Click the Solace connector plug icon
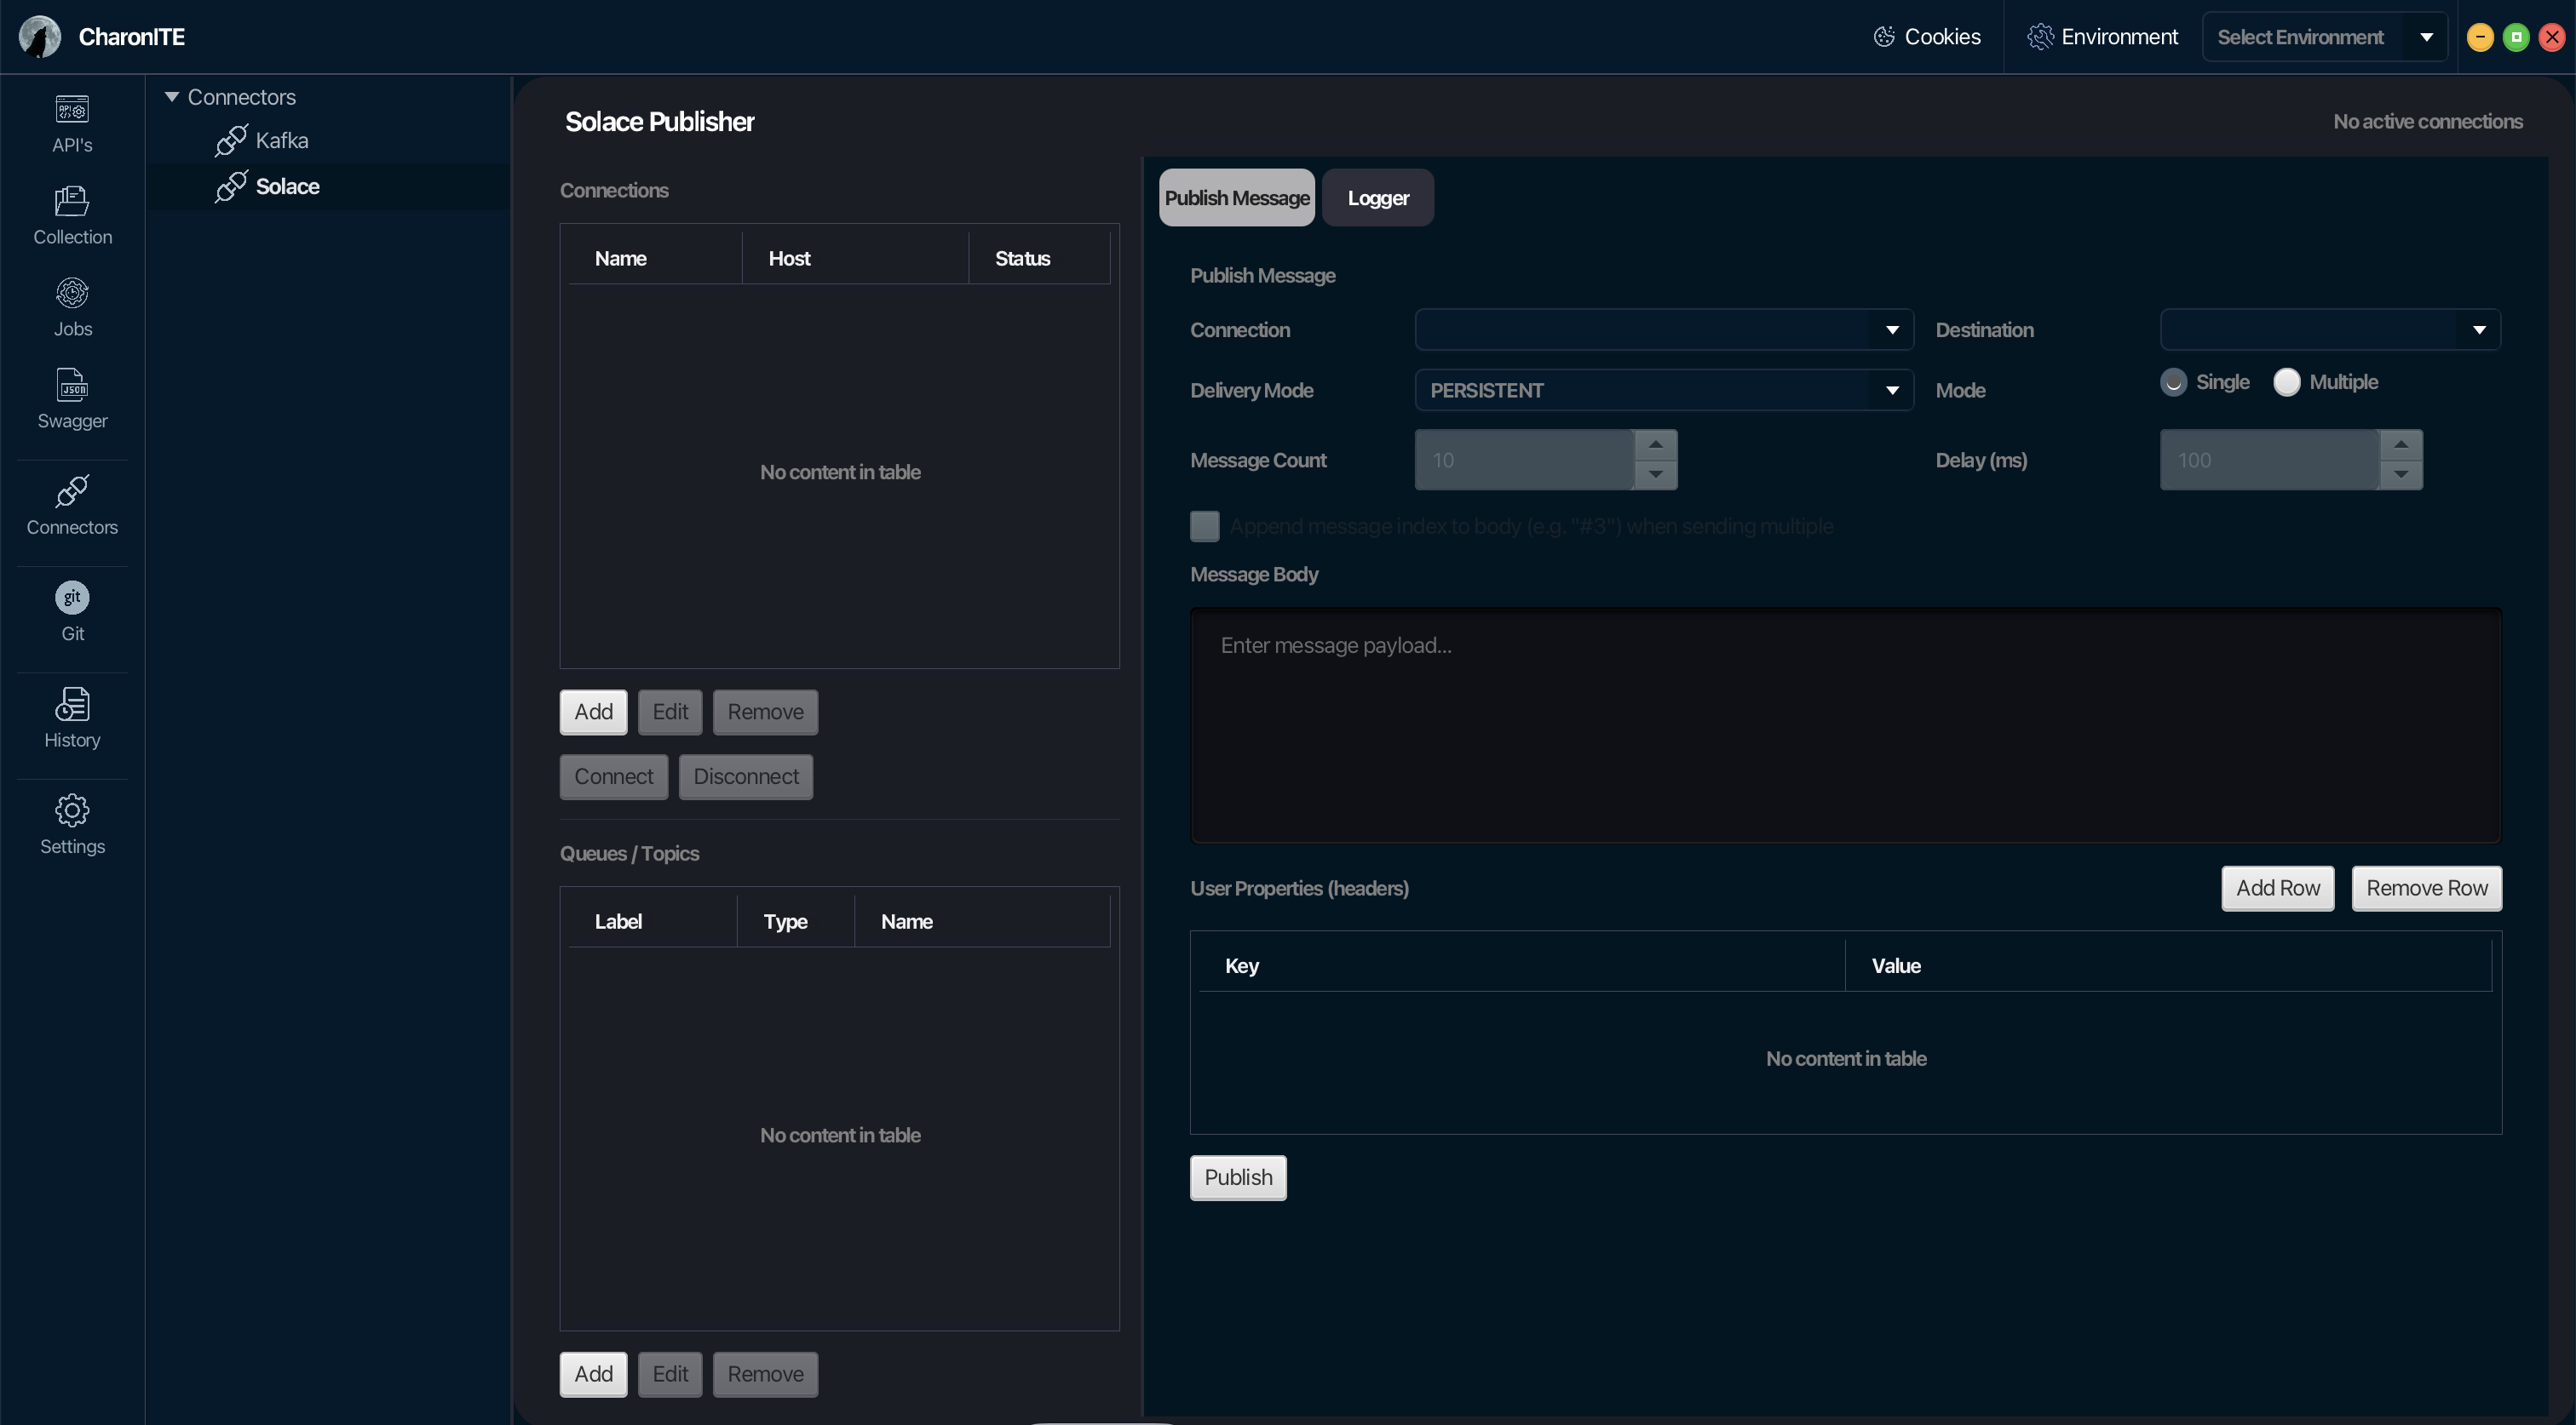Image resolution: width=2576 pixels, height=1425 pixels. pyautogui.click(x=231, y=187)
